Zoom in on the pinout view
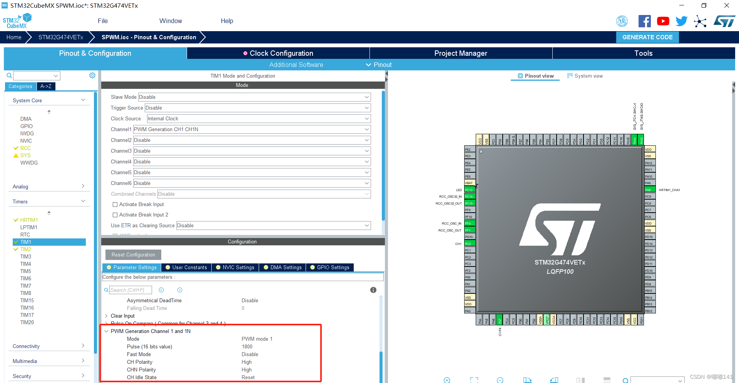739x383 pixels. 447,380
